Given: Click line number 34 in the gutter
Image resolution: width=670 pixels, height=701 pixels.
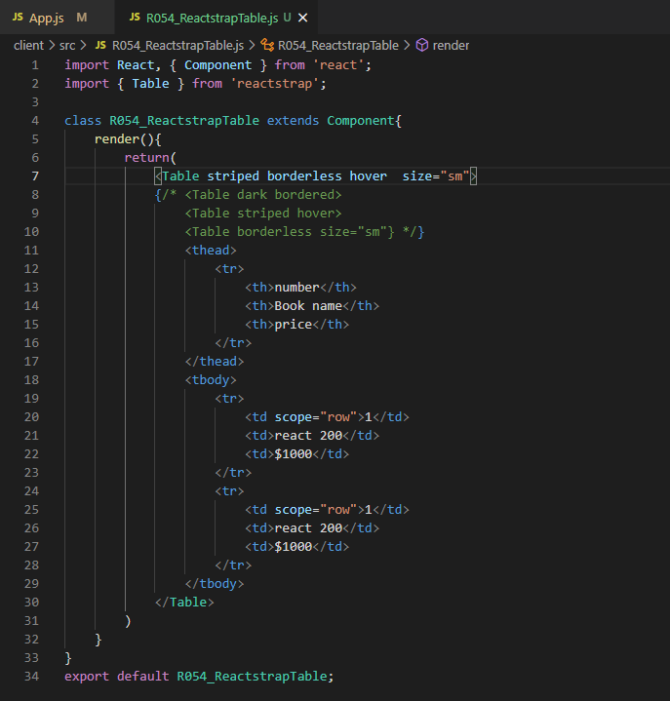Looking at the screenshot, I should 31,676.
